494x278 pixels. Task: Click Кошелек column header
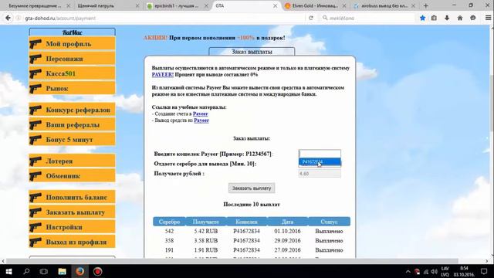point(246,222)
